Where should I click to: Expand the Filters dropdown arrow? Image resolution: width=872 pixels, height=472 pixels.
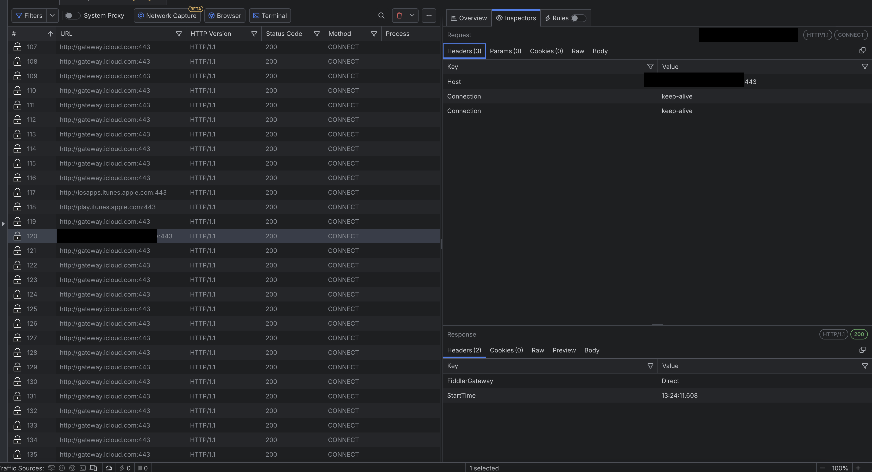52,16
